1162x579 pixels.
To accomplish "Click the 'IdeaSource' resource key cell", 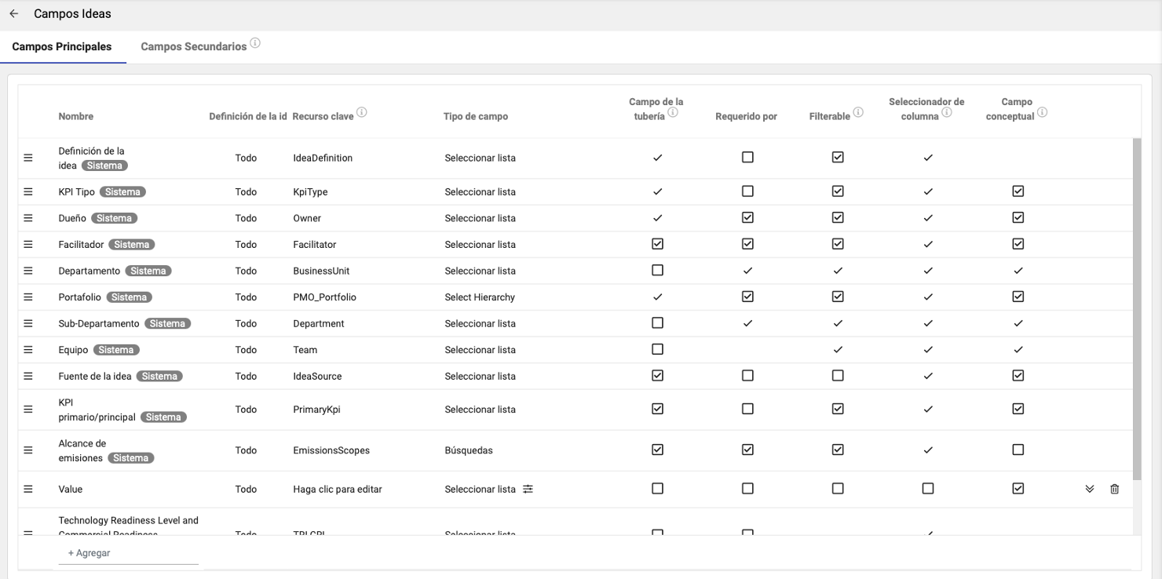I will point(317,376).
